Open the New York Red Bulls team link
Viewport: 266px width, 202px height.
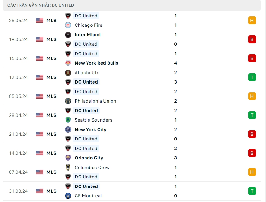point(96,63)
